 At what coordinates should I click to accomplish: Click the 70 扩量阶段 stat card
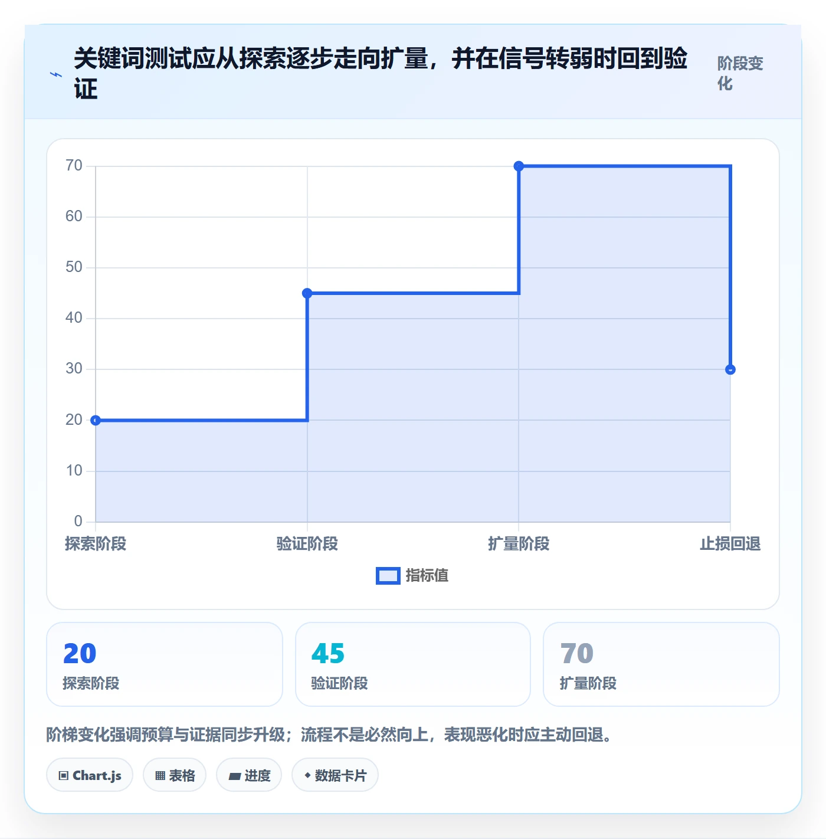click(661, 664)
